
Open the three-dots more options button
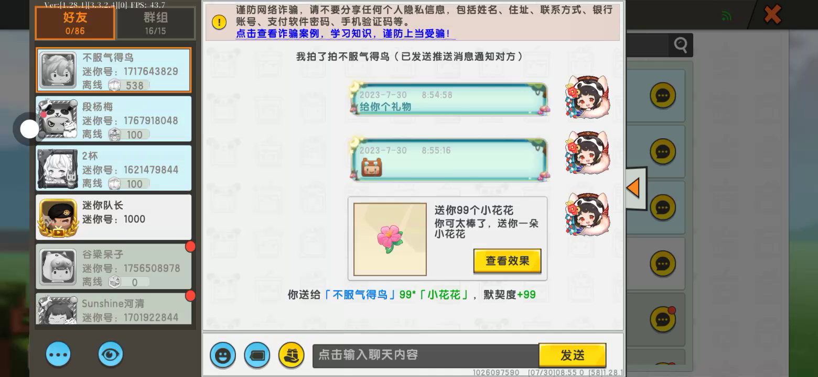[x=58, y=354]
